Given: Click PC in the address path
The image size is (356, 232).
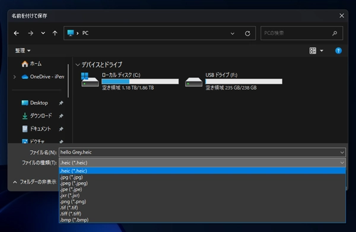Looking at the screenshot, I should (x=85, y=33).
